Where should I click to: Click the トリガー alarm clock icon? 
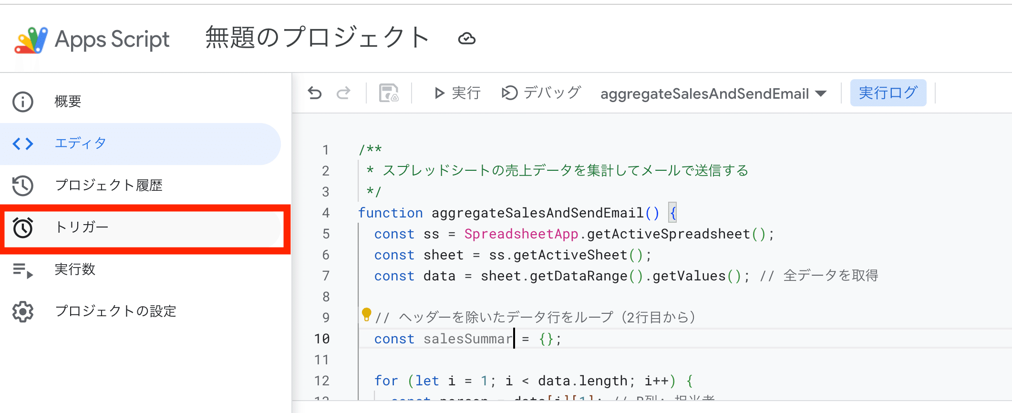(23, 227)
